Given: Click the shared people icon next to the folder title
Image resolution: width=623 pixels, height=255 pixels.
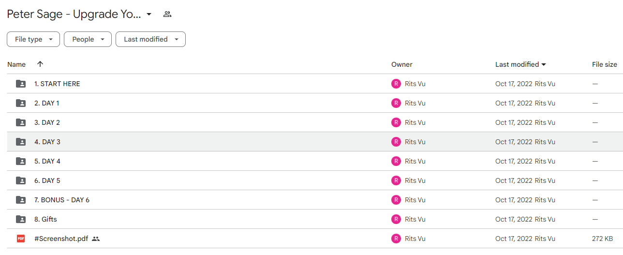Looking at the screenshot, I should [x=167, y=14].
